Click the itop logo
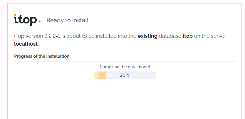The image size is (245, 119). click(x=25, y=20)
